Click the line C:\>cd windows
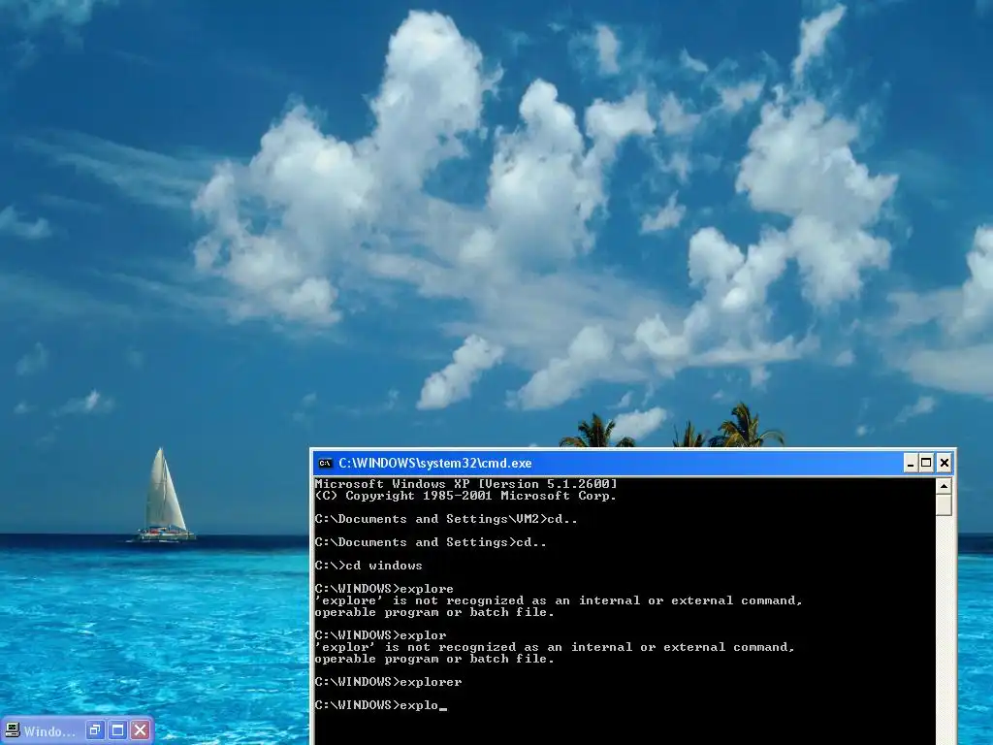 368,566
